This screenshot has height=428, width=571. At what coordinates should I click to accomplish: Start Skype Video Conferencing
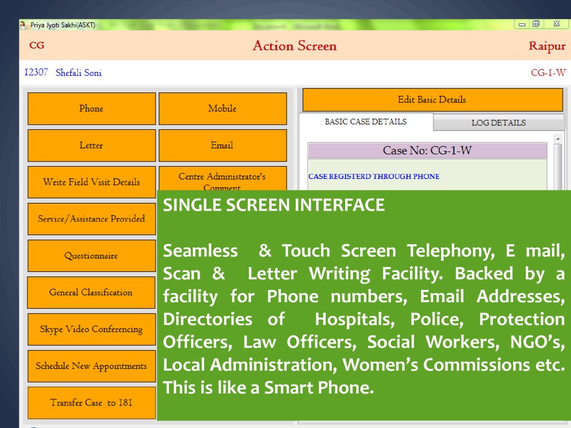[x=91, y=329]
